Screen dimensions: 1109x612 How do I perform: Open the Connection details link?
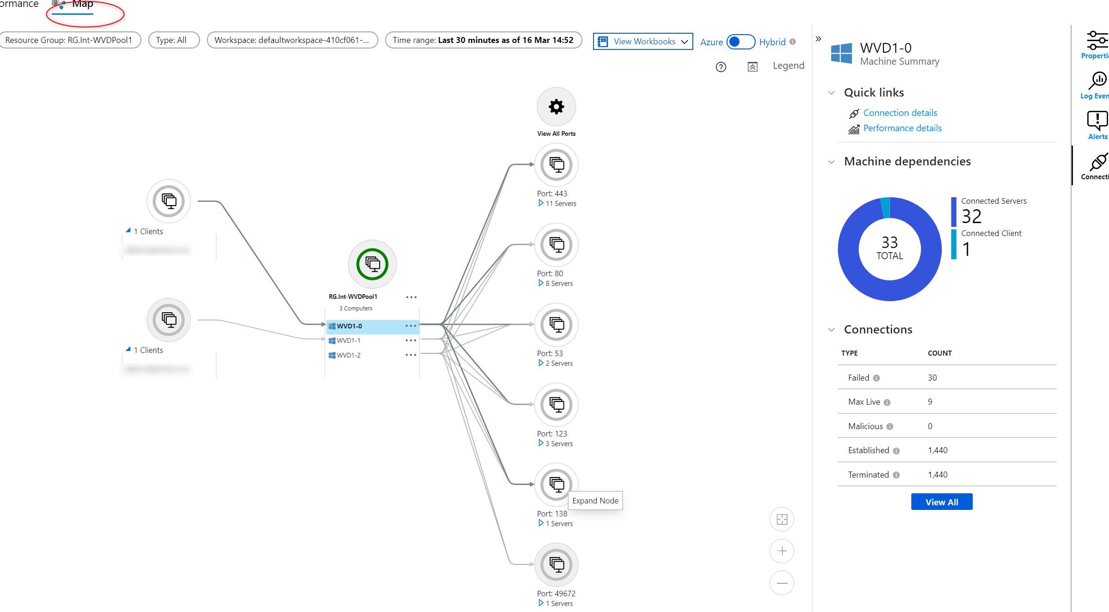click(x=900, y=113)
